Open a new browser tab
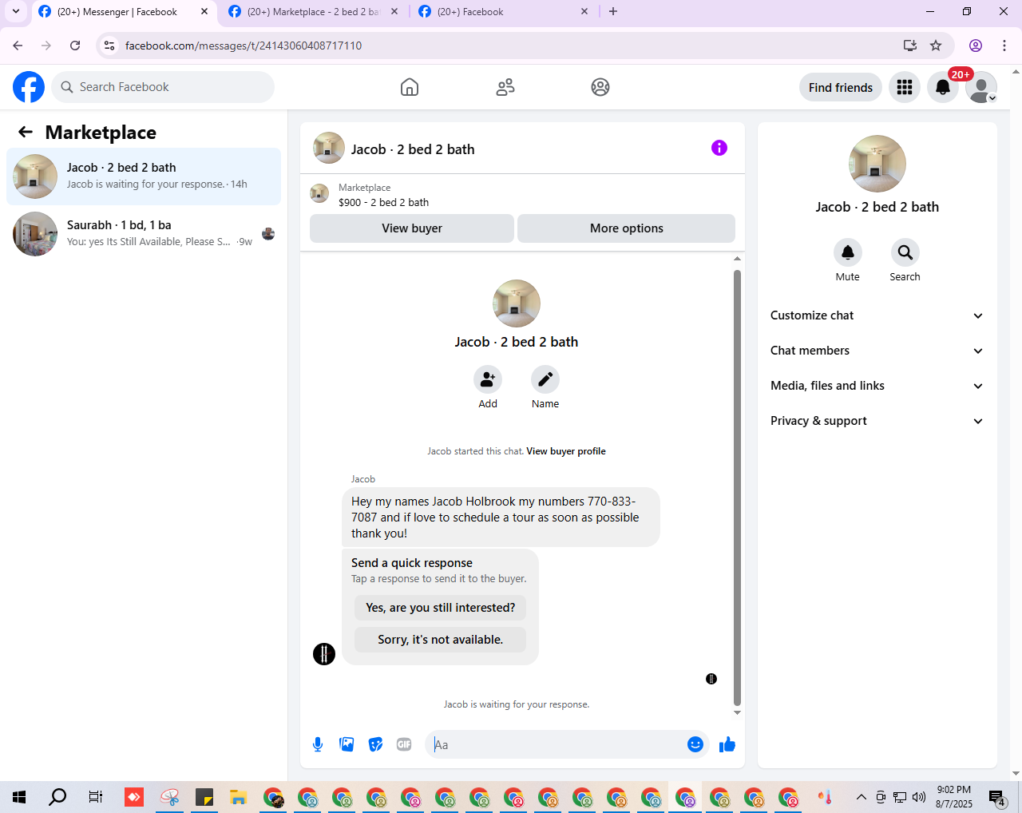This screenshot has width=1022, height=813. coord(613,12)
